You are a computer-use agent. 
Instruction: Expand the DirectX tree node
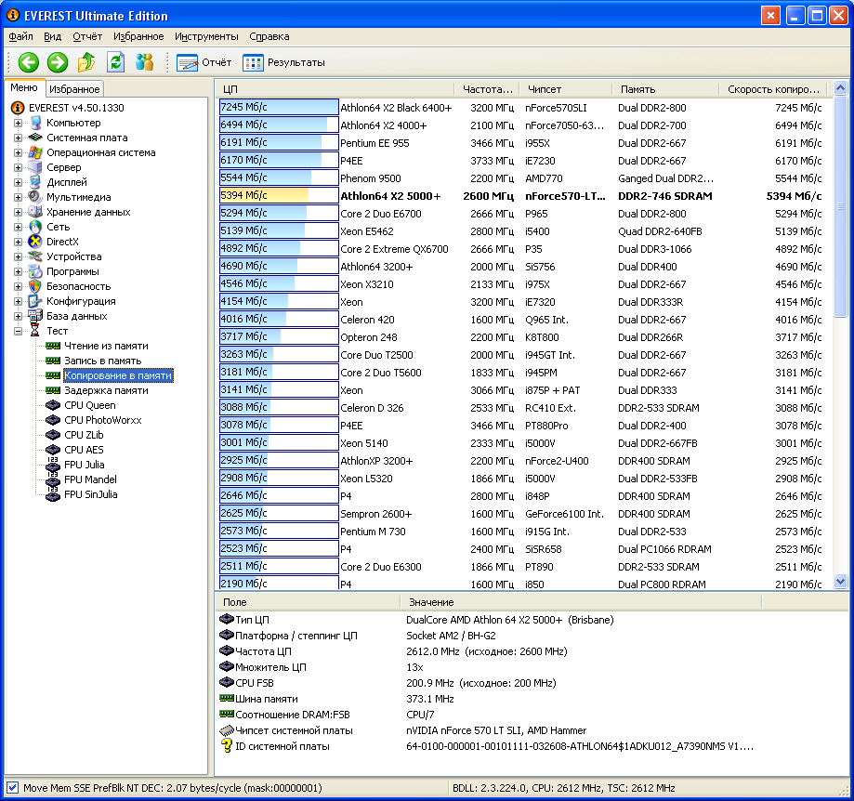point(18,242)
